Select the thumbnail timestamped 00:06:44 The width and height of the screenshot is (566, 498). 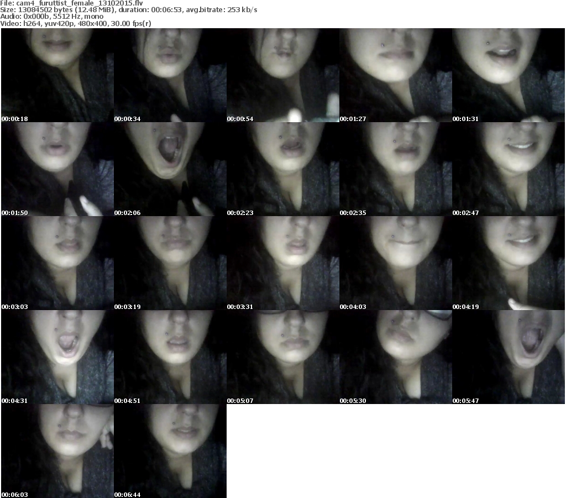170,451
